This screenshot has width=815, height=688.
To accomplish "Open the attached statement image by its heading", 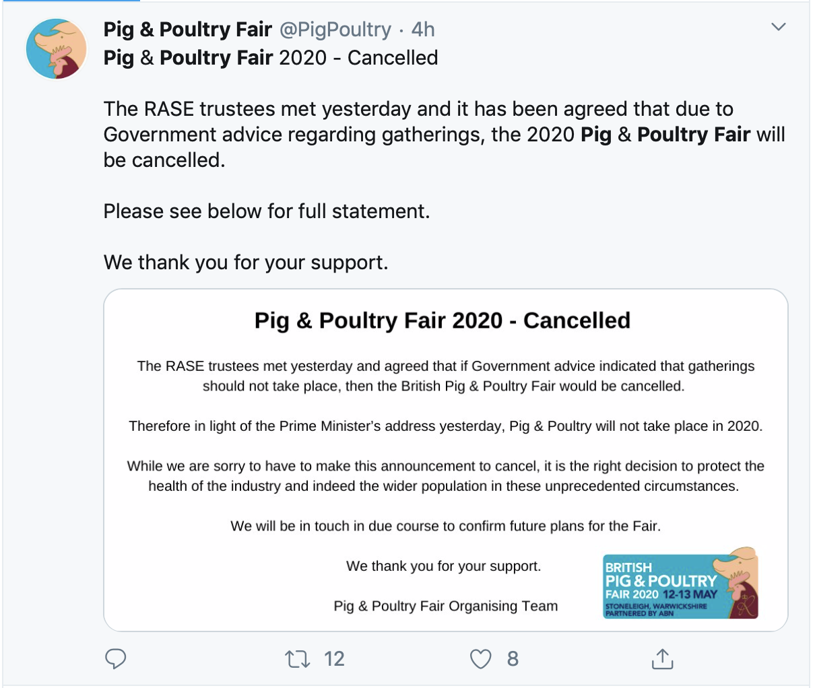I will [x=443, y=320].
